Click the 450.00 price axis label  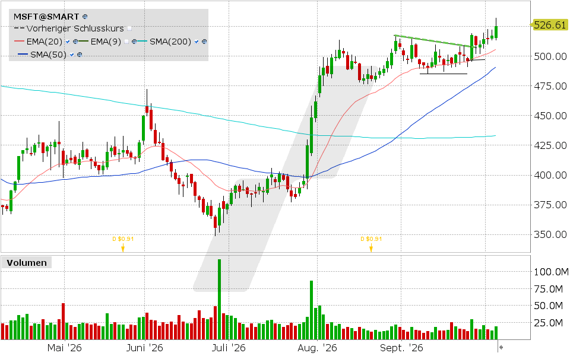tap(550, 116)
